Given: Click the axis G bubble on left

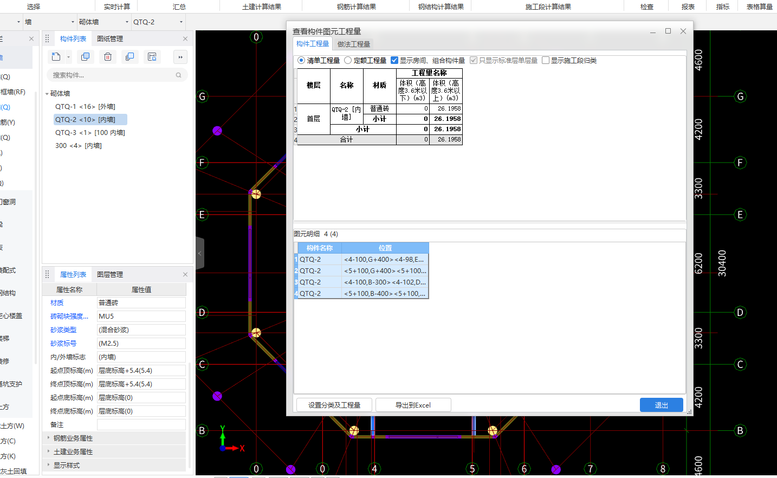Looking at the screenshot, I should click(202, 96).
